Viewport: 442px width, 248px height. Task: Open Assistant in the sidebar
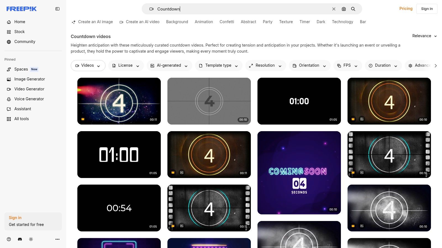tap(33, 109)
